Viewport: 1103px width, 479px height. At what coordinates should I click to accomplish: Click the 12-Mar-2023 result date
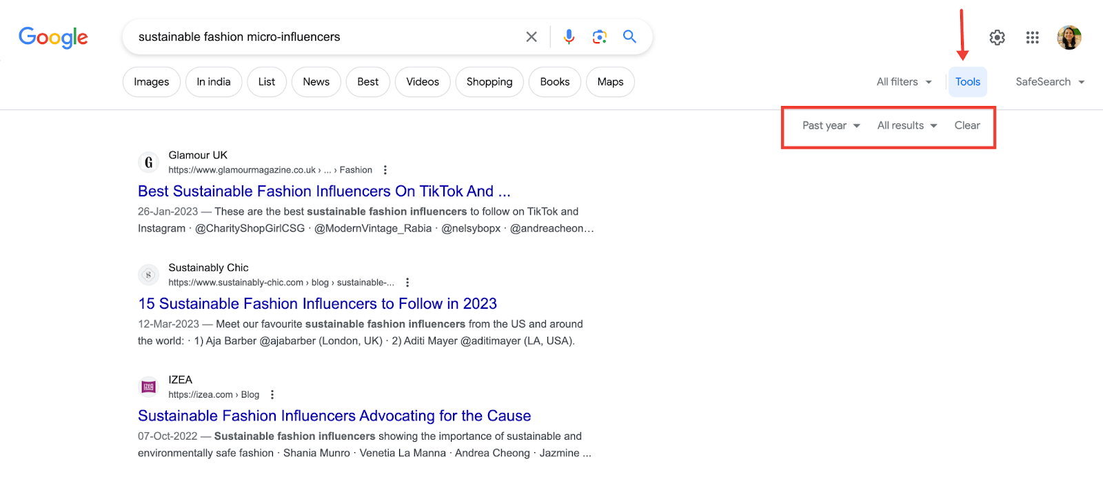pos(168,324)
